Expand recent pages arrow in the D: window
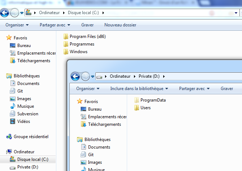This screenshot has height=171, width=242. [93, 77]
